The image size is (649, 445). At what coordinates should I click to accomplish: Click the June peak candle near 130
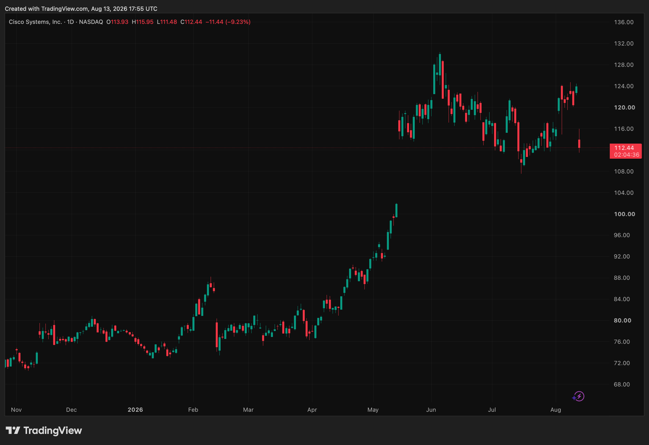click(440, 65)
